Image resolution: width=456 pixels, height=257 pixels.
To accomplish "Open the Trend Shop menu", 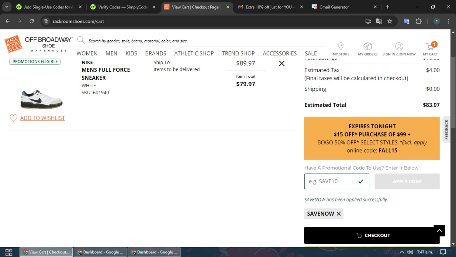I will pos(238,53).
